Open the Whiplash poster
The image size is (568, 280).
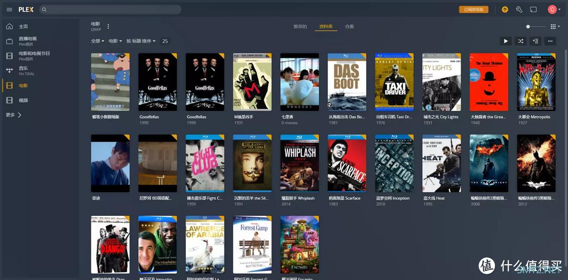300,163
